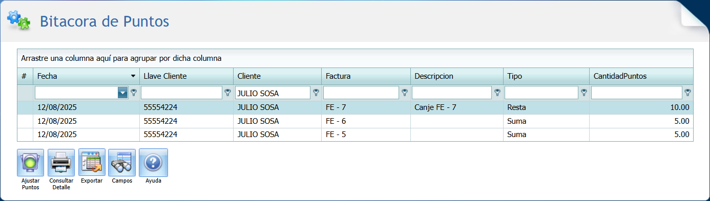Click the CantidadPuntos filter funnel icon
Image resolution: width=710 pixels, height=201 pixels.
click(687, 93)
